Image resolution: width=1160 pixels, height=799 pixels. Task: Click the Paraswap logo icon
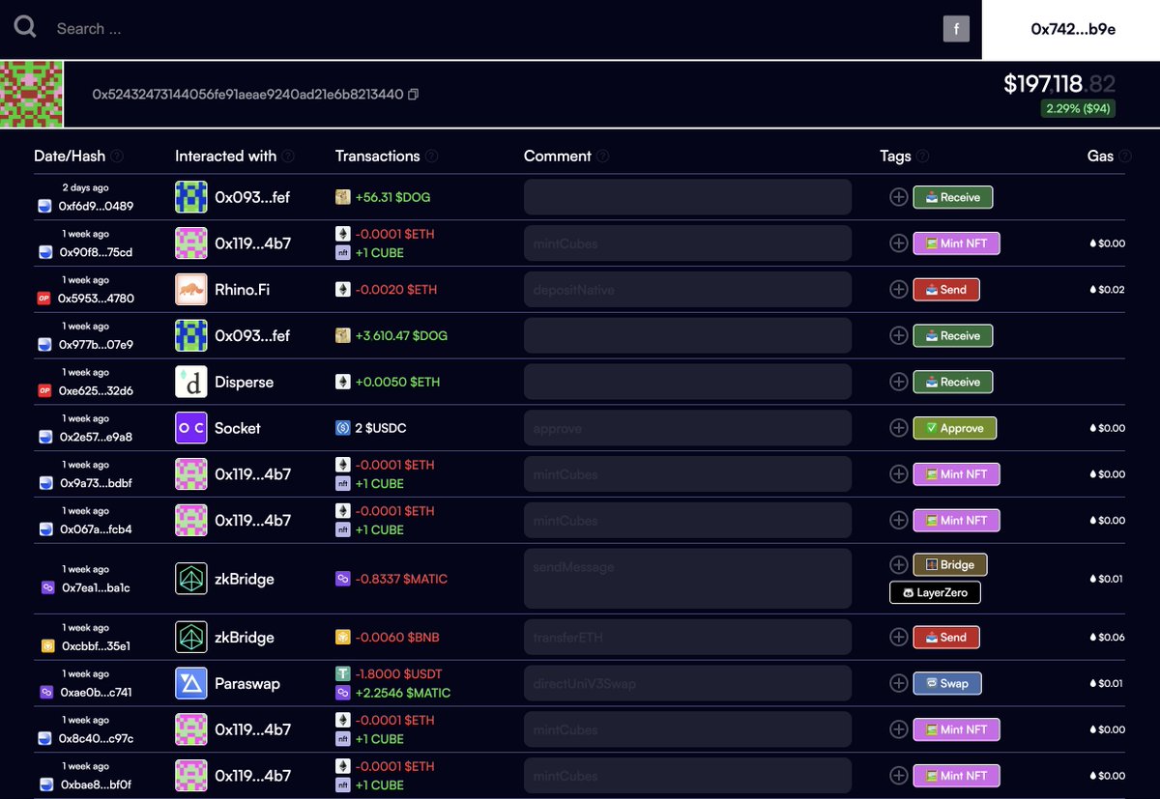pyautogui.click(x=191, y=684)
